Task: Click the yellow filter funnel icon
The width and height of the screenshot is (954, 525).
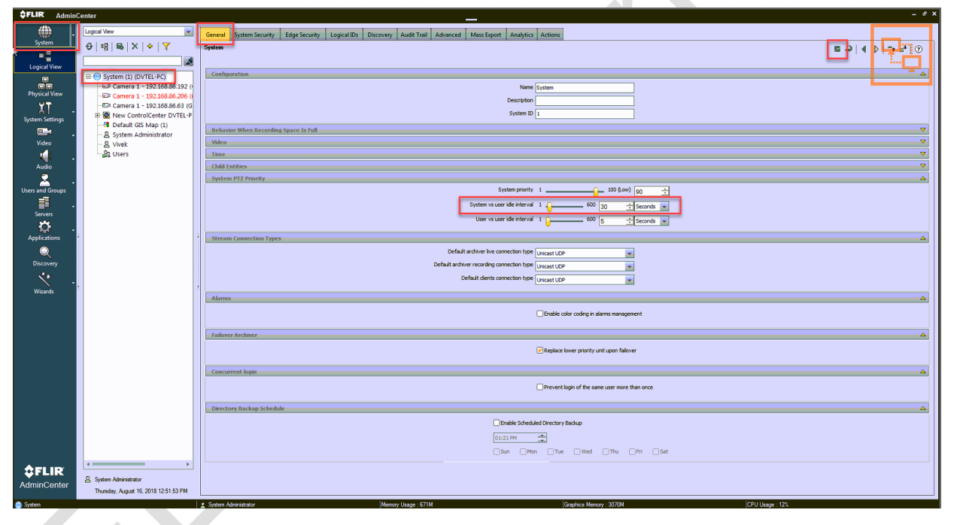Action: click(166, 47)
